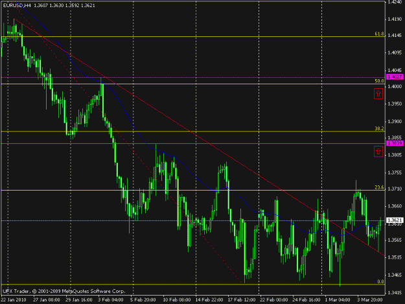Click the 1.4095 price axis value

[395, 53]
